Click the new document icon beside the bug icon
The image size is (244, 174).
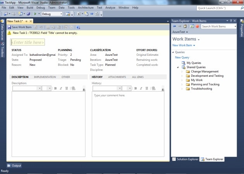(86, 14)
